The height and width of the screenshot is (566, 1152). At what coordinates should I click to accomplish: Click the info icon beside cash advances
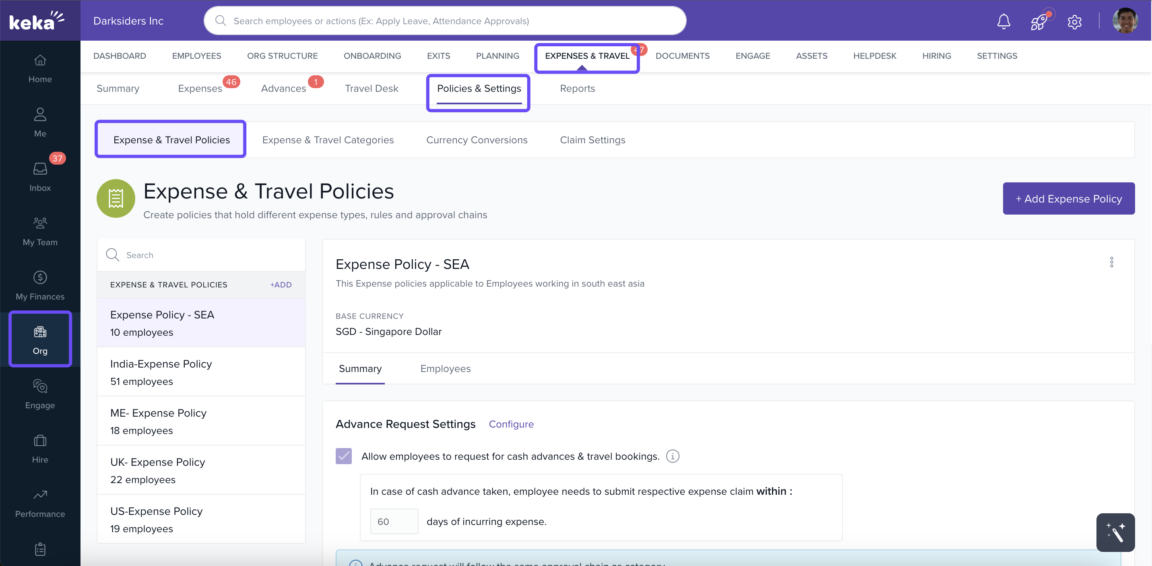click(673, 456)
